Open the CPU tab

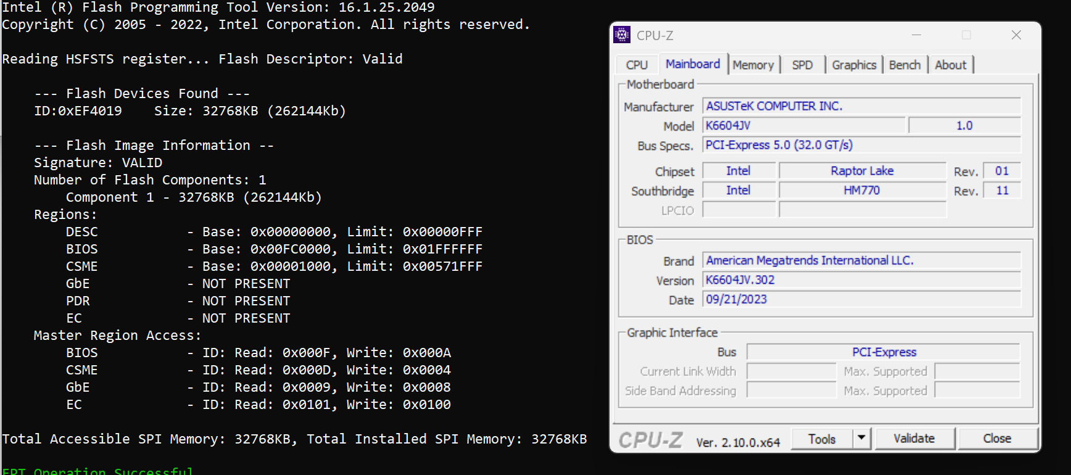tap(637, 65)
